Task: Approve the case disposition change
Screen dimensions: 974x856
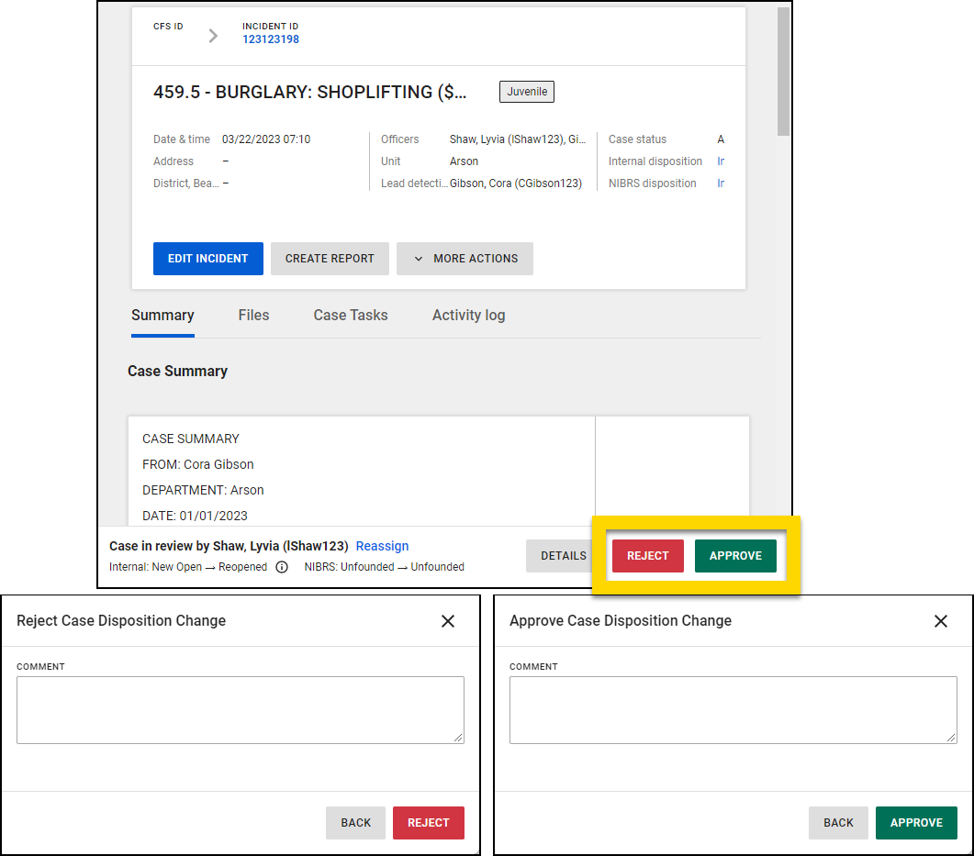Action: [735, 555]
